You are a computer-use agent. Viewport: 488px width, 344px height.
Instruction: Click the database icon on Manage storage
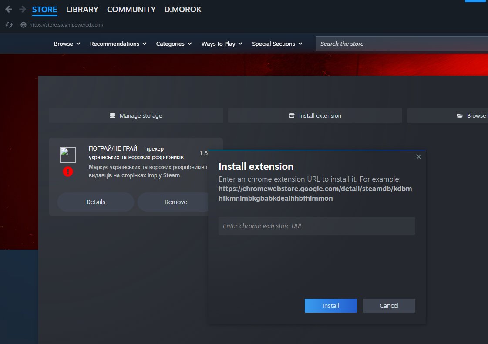112,115
